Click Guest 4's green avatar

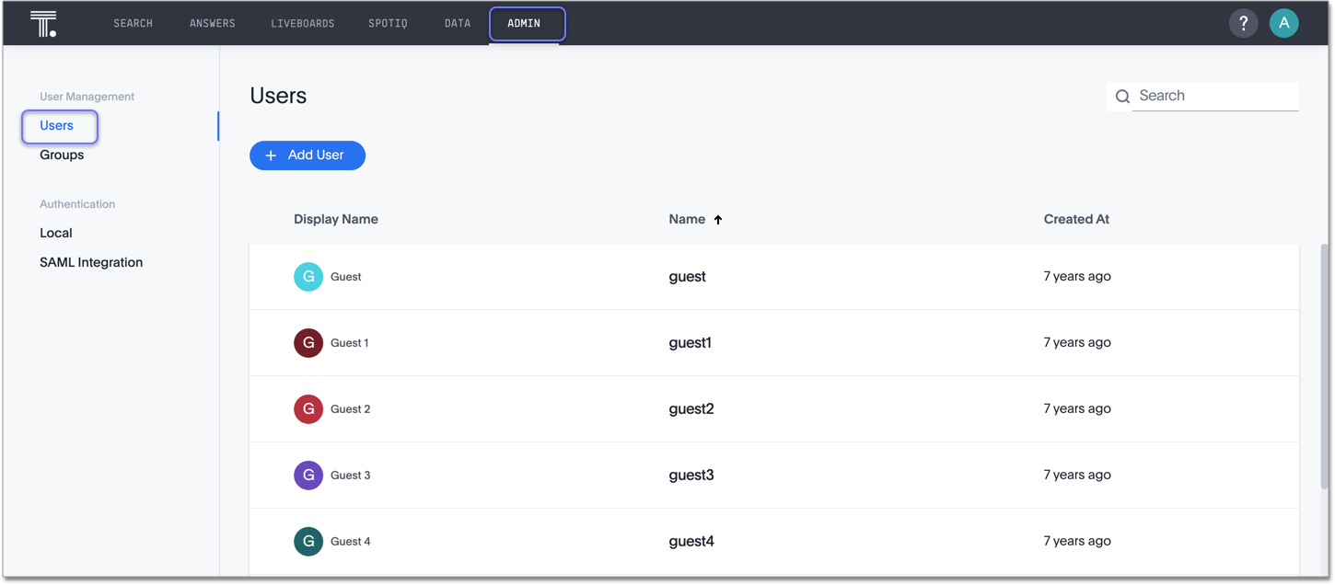[x=308, y=541]
